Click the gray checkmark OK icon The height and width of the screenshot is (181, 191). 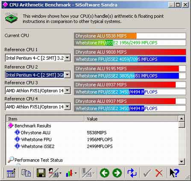[x=147, y=173]
